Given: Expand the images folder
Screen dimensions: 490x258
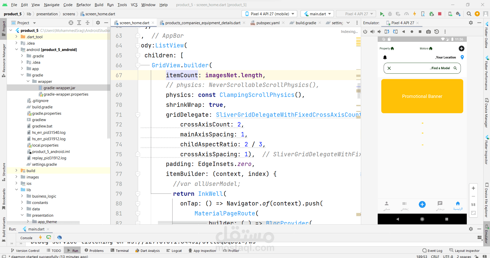Looking at the screenshot, I should (x=17, y=177).
